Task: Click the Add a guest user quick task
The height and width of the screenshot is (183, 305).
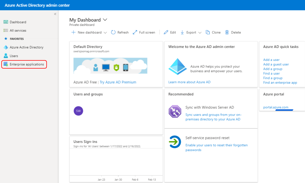Action: tap(276, 64)
